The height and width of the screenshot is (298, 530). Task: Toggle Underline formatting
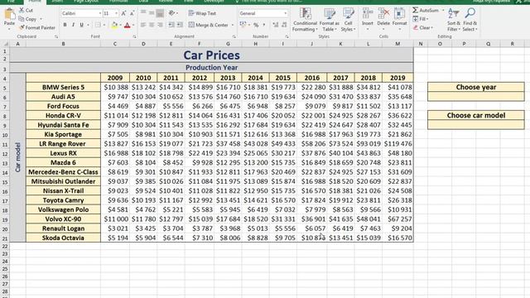[81, 25]
